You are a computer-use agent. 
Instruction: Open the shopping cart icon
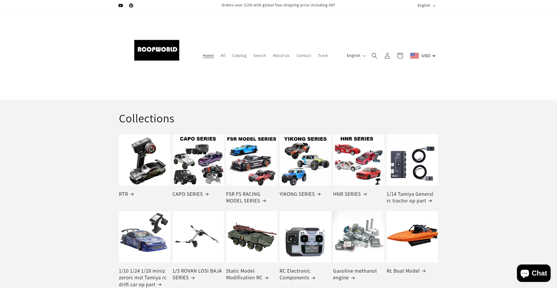tap(400, 56)
